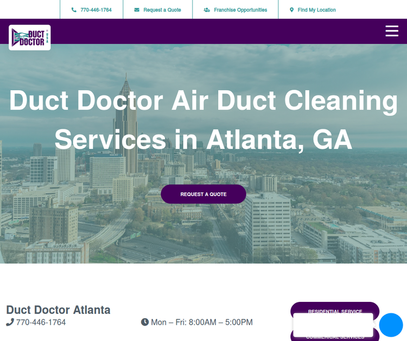This screenshot has height=341, width=407.
Task: Open the blue chat bubble widget
Action: [x=391, y=325]
